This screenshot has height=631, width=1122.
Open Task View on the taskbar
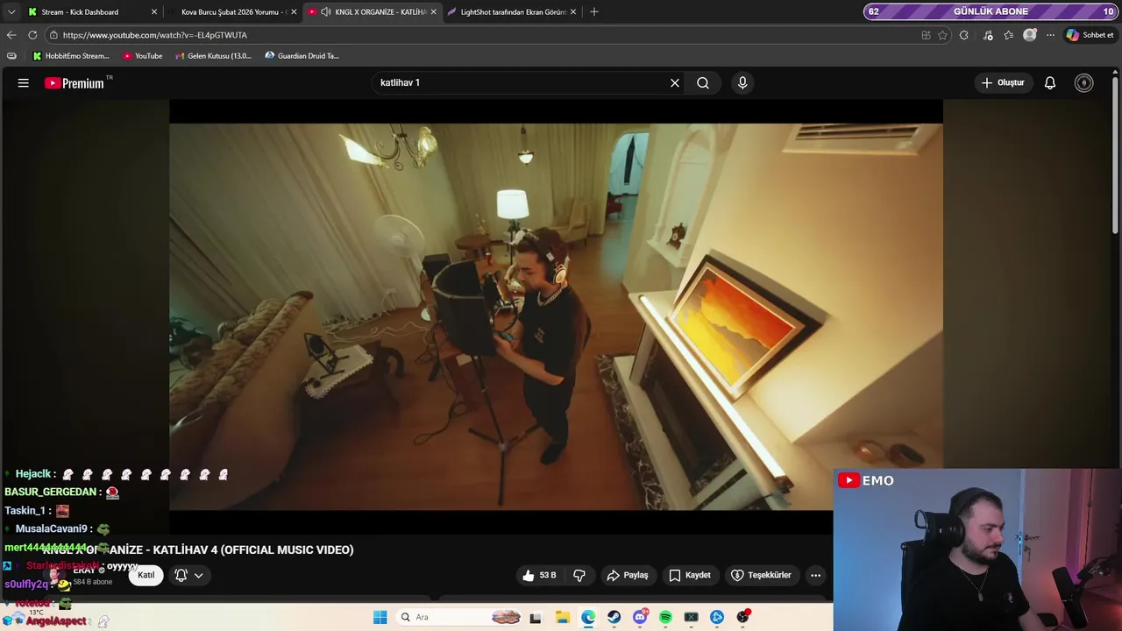pyautogui.click(x=536, y=617)
